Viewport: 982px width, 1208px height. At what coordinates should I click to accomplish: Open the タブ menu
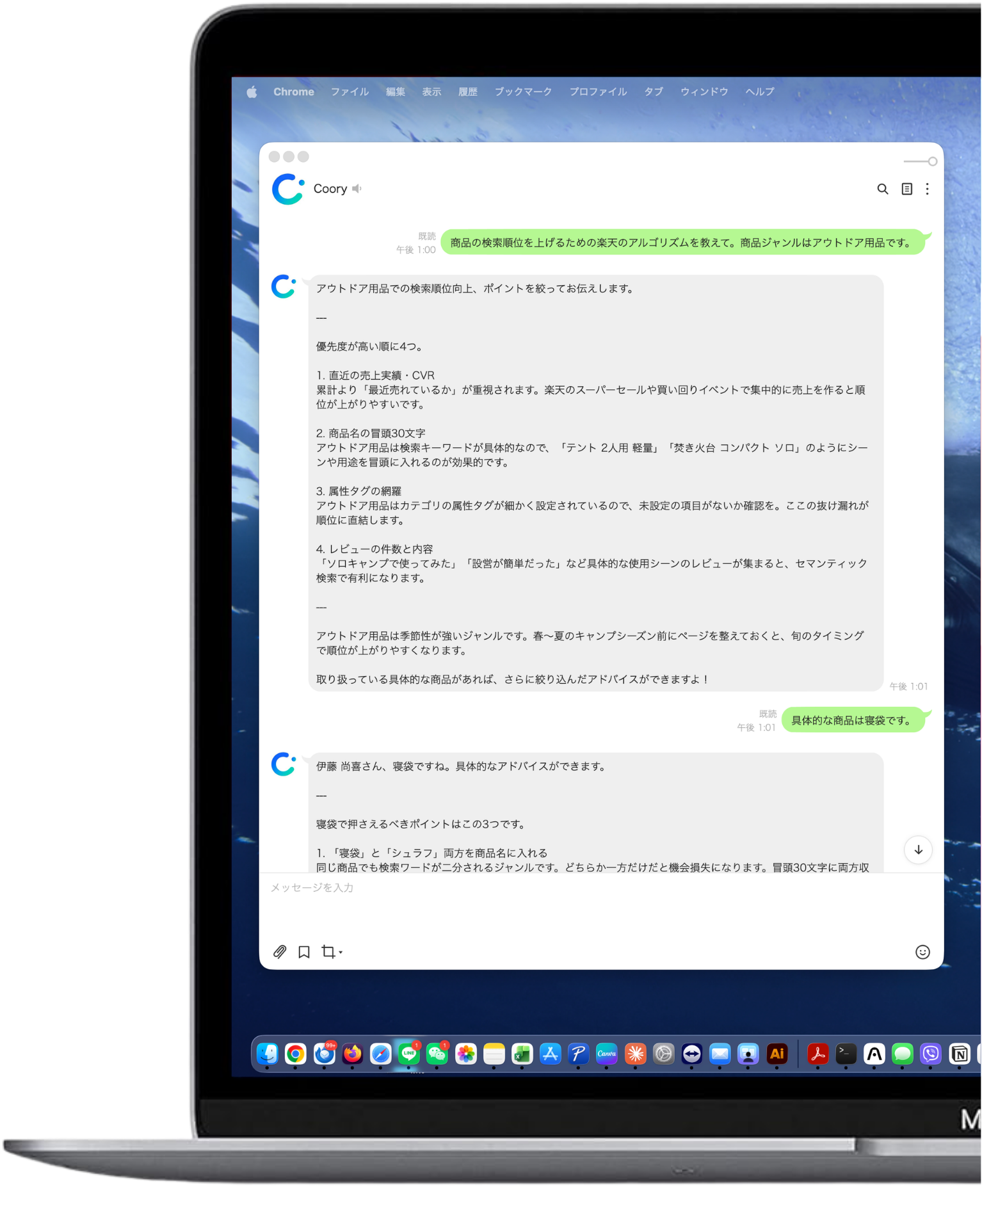coord(654,92)
